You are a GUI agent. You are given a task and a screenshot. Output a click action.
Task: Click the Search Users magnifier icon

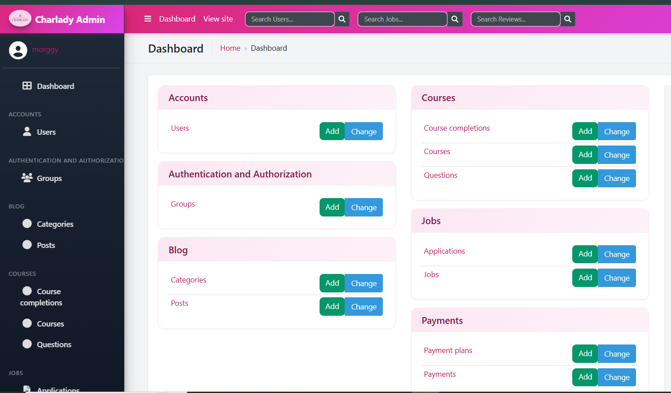coord(342,19)
